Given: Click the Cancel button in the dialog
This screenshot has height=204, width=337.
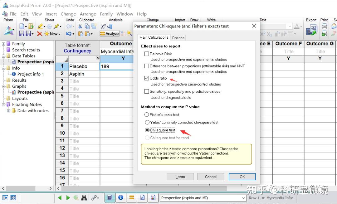Looking at the screenshot, I should (211, 177).
